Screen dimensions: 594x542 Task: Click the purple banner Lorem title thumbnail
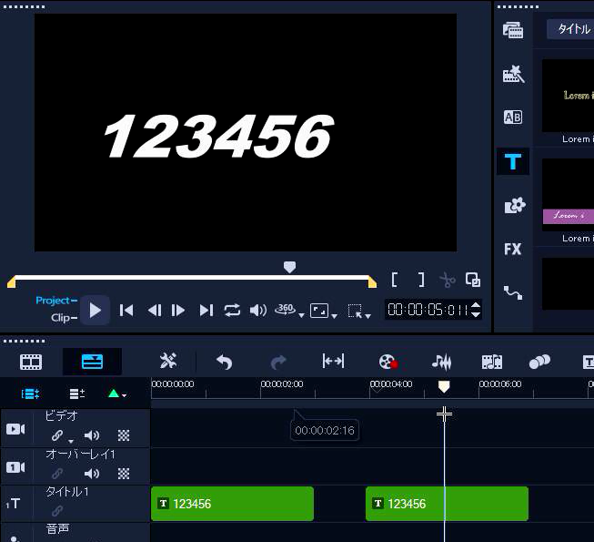click(x=568, y=195)
